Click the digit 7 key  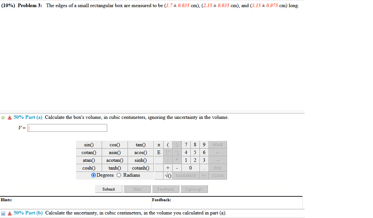[186, 145]
